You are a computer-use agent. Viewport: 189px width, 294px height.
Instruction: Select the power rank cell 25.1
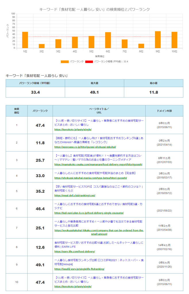click(x=40, y=228)
